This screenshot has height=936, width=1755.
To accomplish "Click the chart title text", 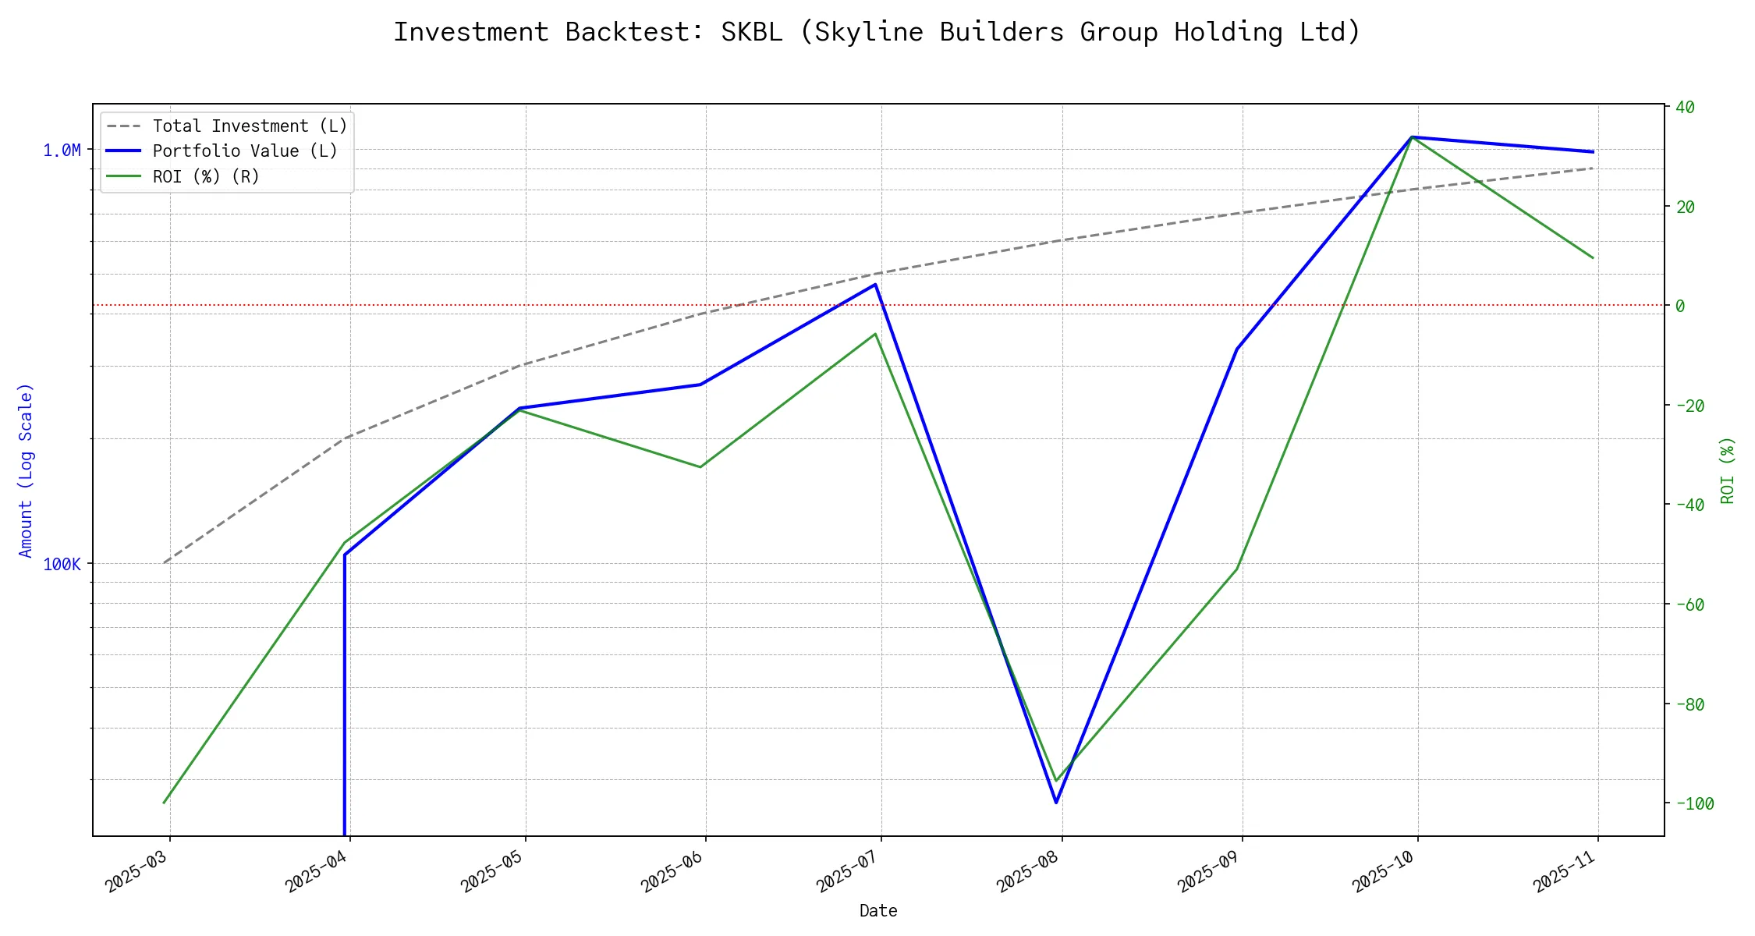I will pyautogui.click(x=877, y=32).
